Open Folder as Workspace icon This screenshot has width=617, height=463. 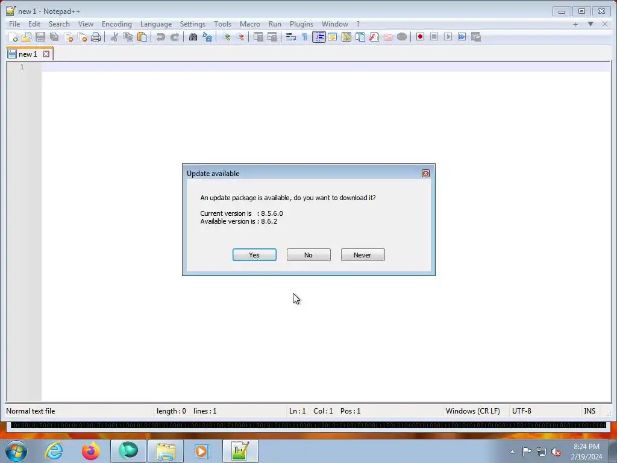[x=388, y=37]
